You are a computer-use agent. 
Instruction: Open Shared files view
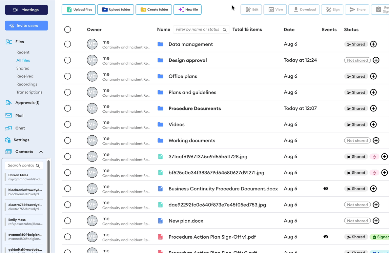pos(23,68)
